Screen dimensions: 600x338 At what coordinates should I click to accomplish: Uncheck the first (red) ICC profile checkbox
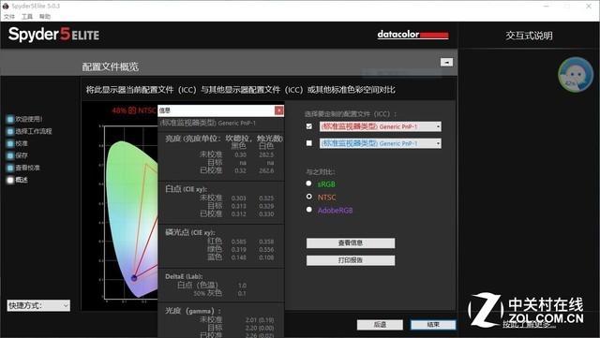[x=308, y=126]
